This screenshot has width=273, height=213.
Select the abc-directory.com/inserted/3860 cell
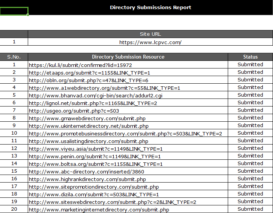[128, 172]
